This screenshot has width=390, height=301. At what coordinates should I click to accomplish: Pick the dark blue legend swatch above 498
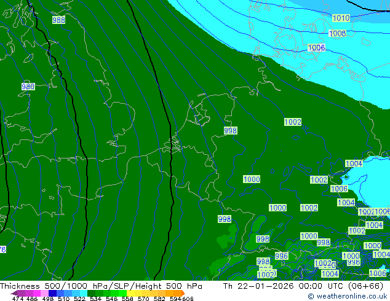[52, 293]
